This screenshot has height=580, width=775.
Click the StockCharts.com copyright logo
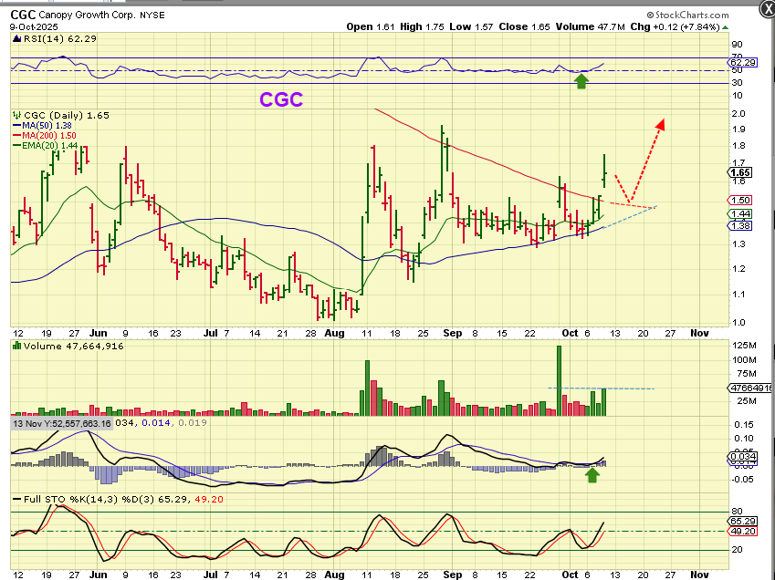(687, 16)
